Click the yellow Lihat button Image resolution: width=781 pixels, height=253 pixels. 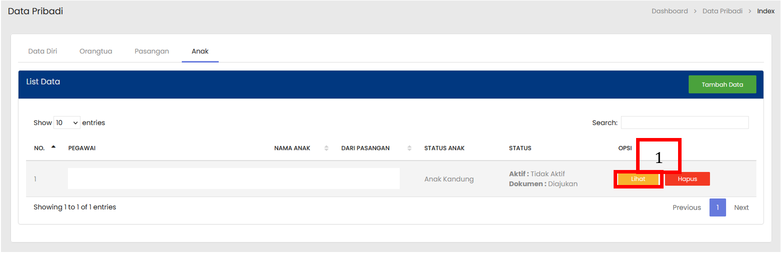(x=638, y=179)
